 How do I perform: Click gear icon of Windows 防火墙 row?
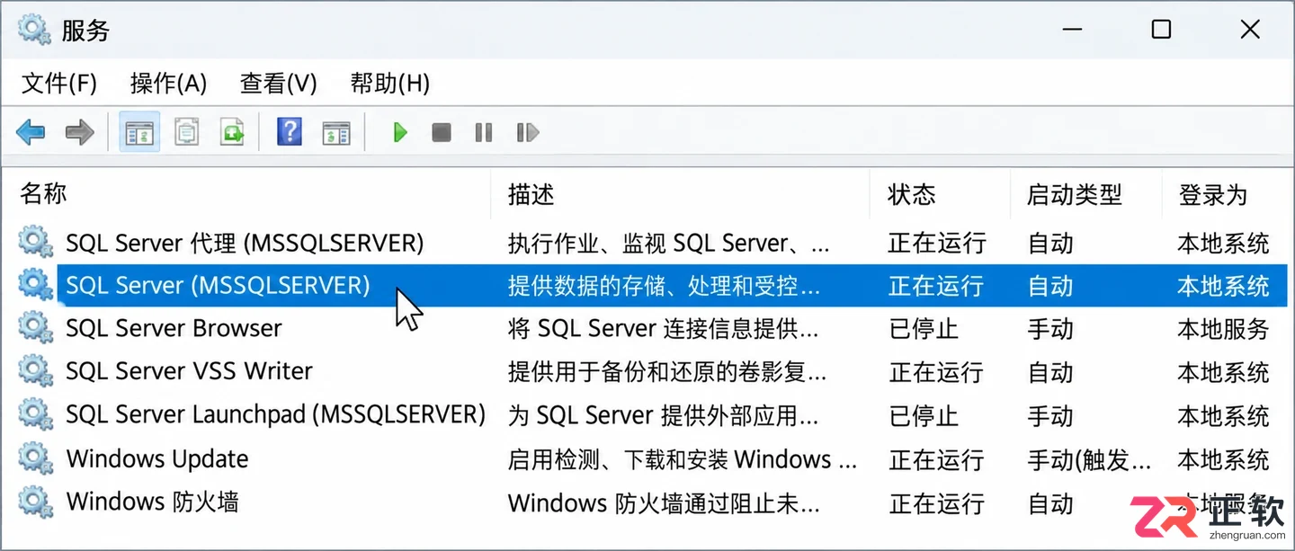[x=35, y=502]
